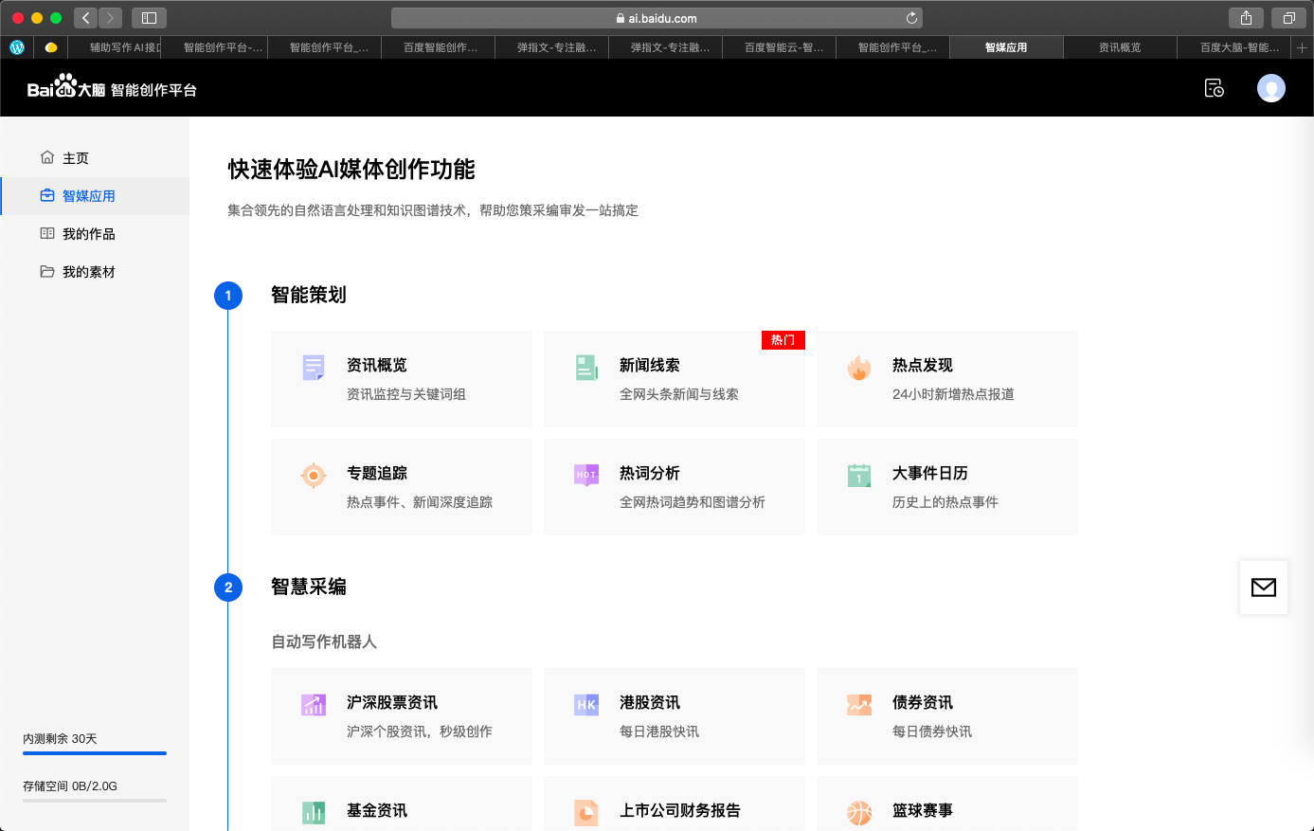This screenshot has height=831, width=1314.
Task: Click the 债券资讯 card
Action: [946, 716]
